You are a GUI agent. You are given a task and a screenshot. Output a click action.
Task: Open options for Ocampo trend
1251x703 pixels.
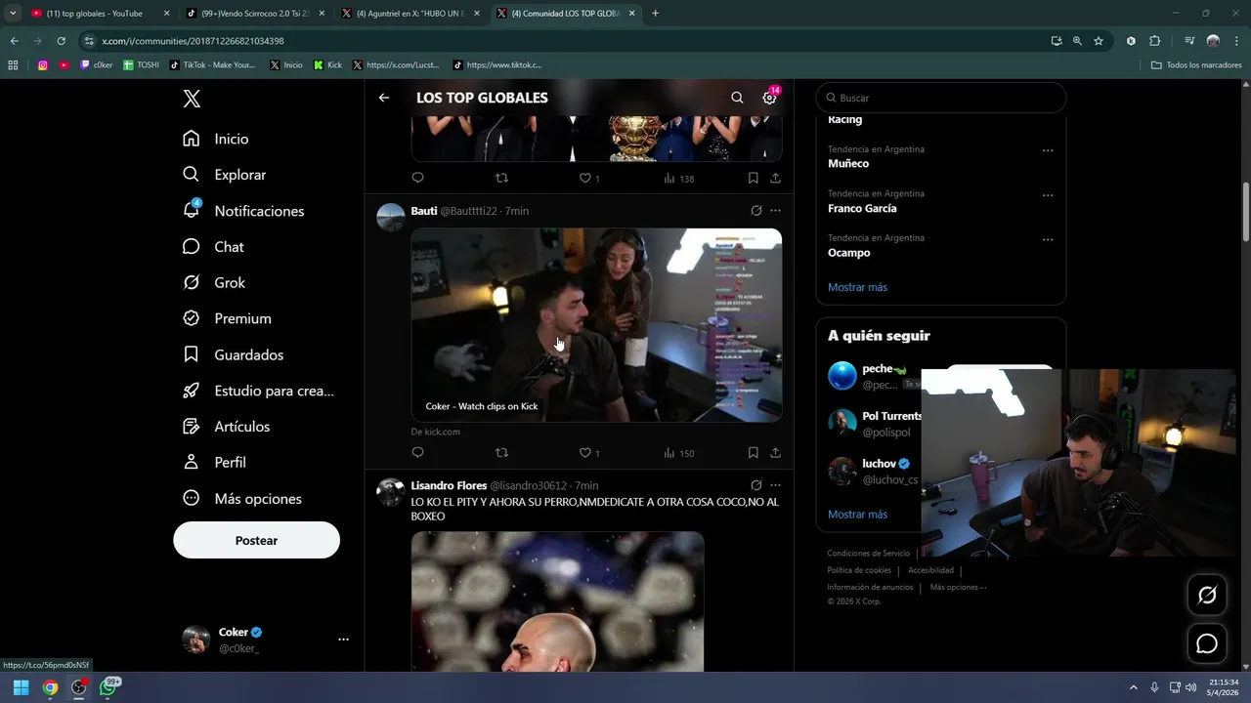pos(1048,240)
